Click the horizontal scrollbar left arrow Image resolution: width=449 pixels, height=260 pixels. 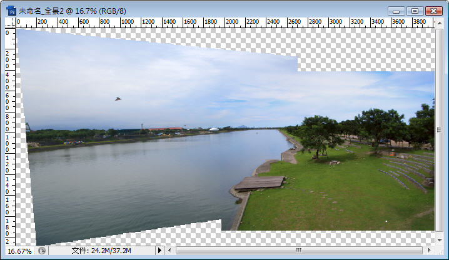coord(169,250)
